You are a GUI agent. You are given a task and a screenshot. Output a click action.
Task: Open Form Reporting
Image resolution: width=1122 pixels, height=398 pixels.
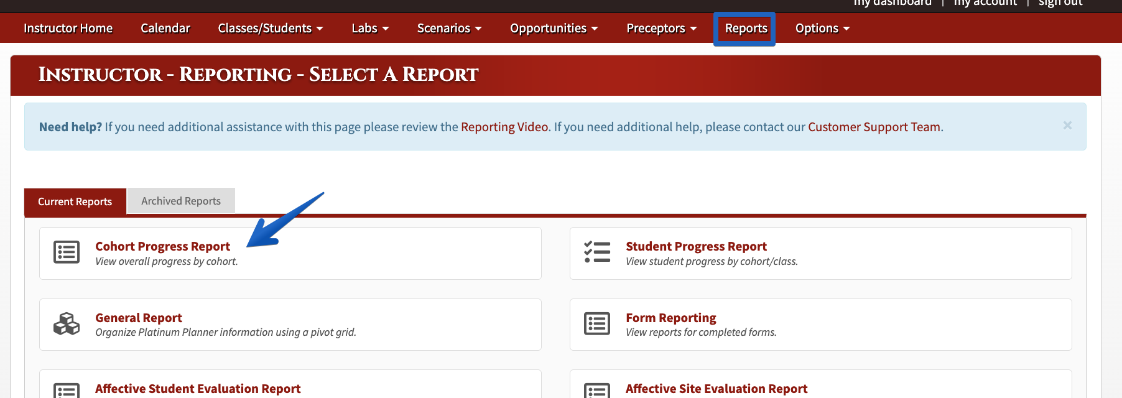point(671,318)
